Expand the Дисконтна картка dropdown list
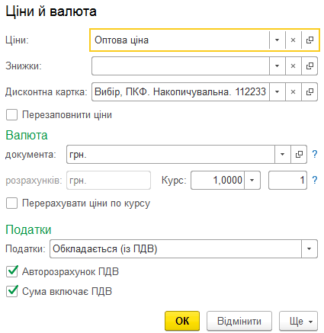This screenshot has width=324, height=333. (277, 92)
